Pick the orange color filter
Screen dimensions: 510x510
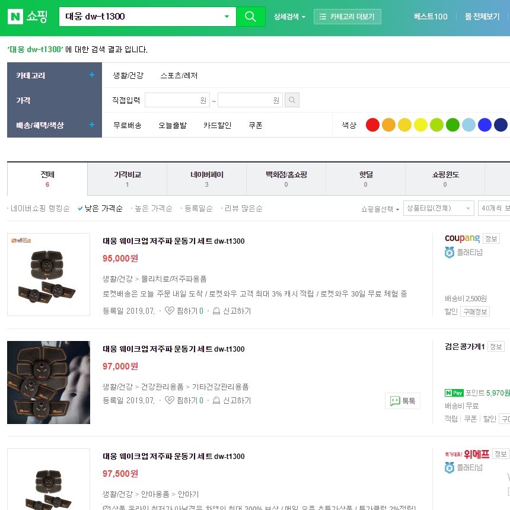point(388,125)
